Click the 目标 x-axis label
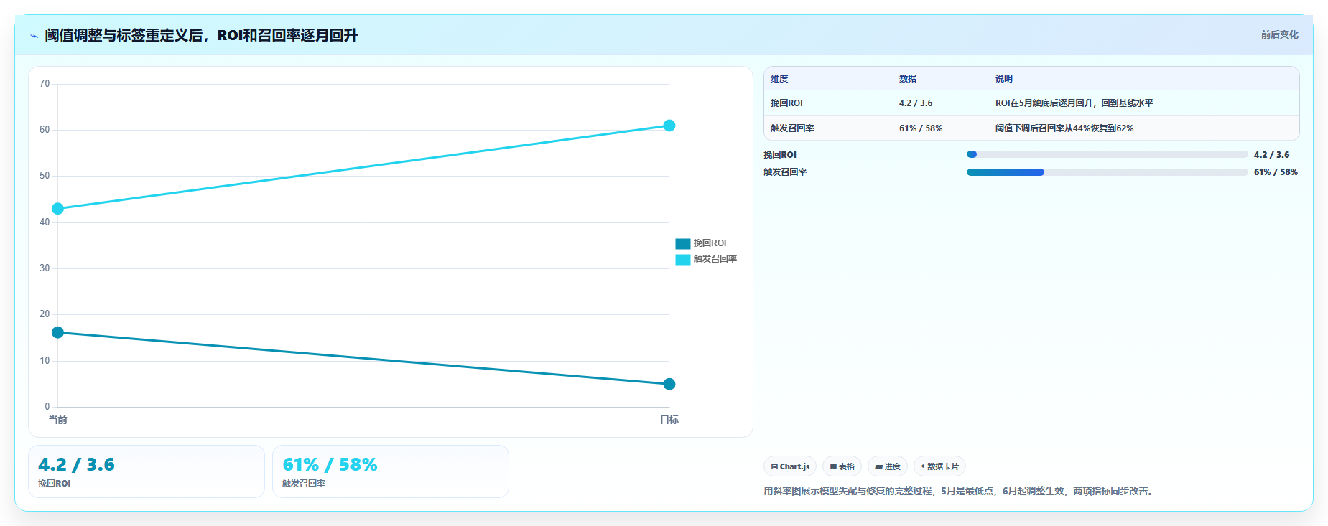 tap(669, 420)
